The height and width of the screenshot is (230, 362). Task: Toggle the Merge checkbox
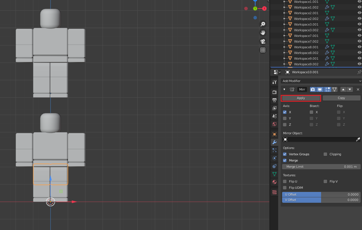click(x=285, y=160)
